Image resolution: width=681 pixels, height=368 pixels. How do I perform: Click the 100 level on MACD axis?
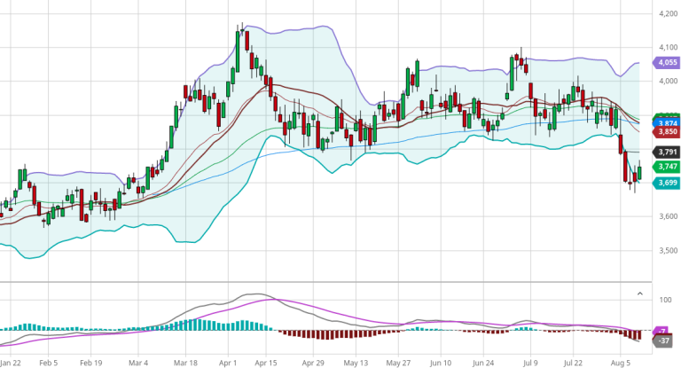(664, 301)
